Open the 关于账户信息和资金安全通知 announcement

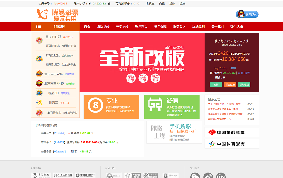coord(223,109)
